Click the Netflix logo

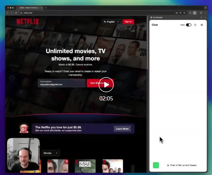point(28,22)
